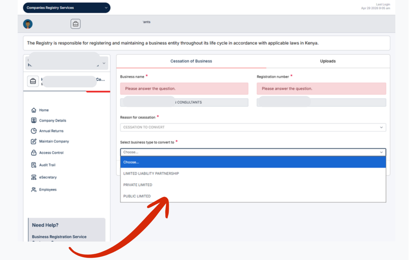This screenshot has height=260, width=409.
Task: Open the Companies Registry Services dropdown
Action: [x=67, y=8]
